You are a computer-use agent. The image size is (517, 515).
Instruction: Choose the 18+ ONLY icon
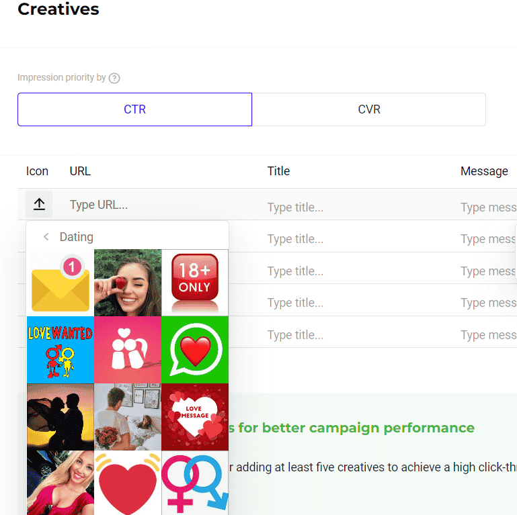coord(195,283)
